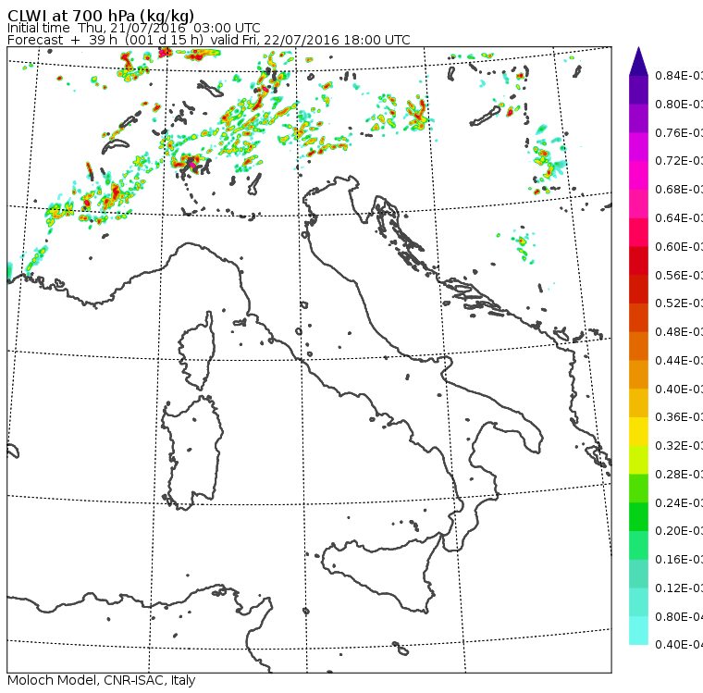The width and height of the screenshot is (703, 693).
Task: Click the 0.36E-03 legend label
Action: (x=679, y=417)
